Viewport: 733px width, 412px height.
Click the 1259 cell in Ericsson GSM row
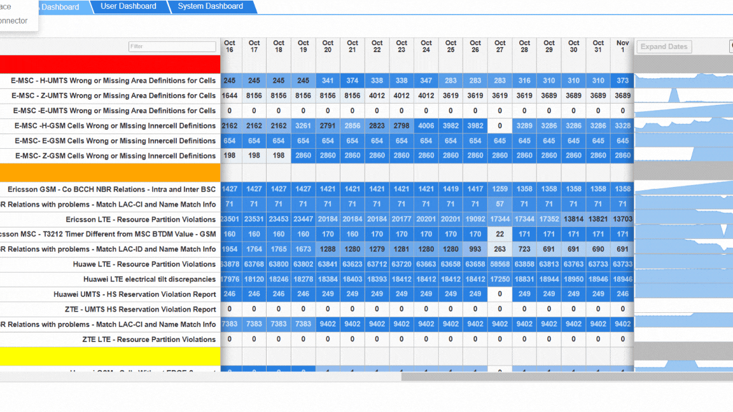pos(499,189)
